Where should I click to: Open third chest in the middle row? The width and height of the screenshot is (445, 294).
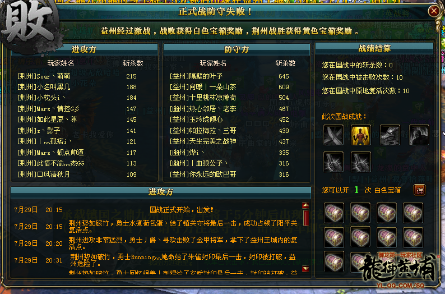387,237
